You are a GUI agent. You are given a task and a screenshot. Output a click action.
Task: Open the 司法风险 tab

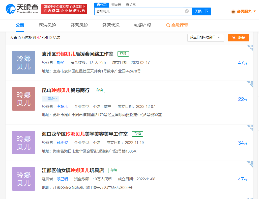pos(47,25)
